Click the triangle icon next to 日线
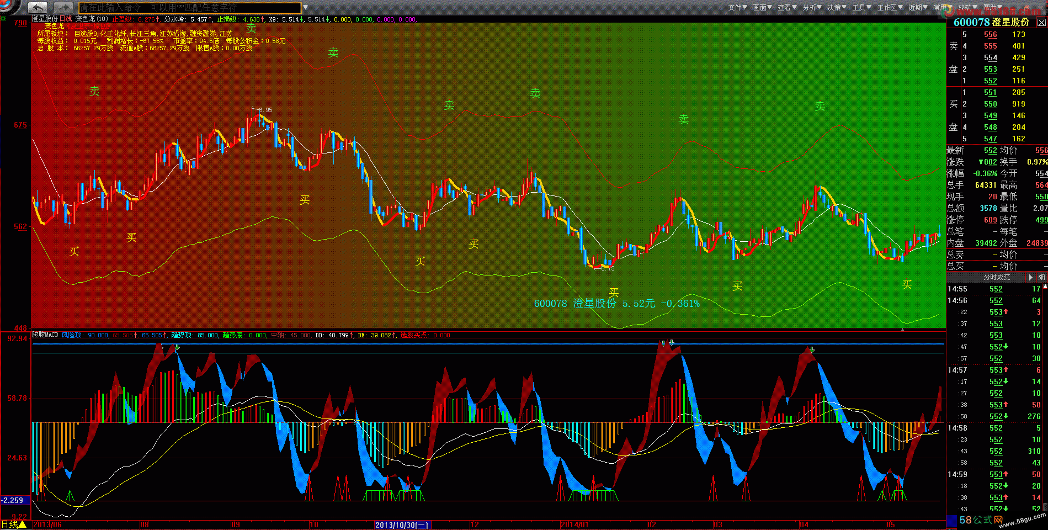Viewport: 1048px width, 530px height. point(23,524)
